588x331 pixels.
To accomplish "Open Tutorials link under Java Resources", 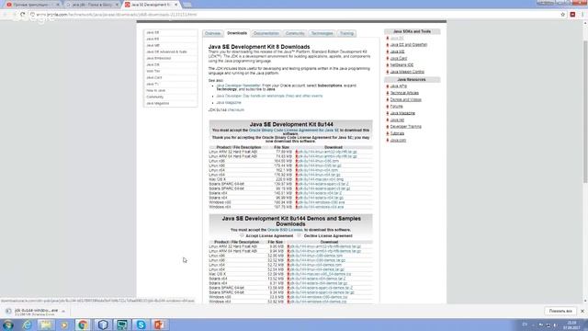I will pyautogui.click(x=397, y=133).
